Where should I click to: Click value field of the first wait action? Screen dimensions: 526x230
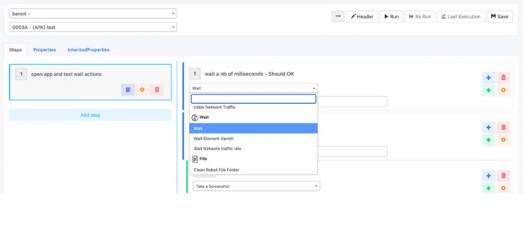tap(352, 102)
